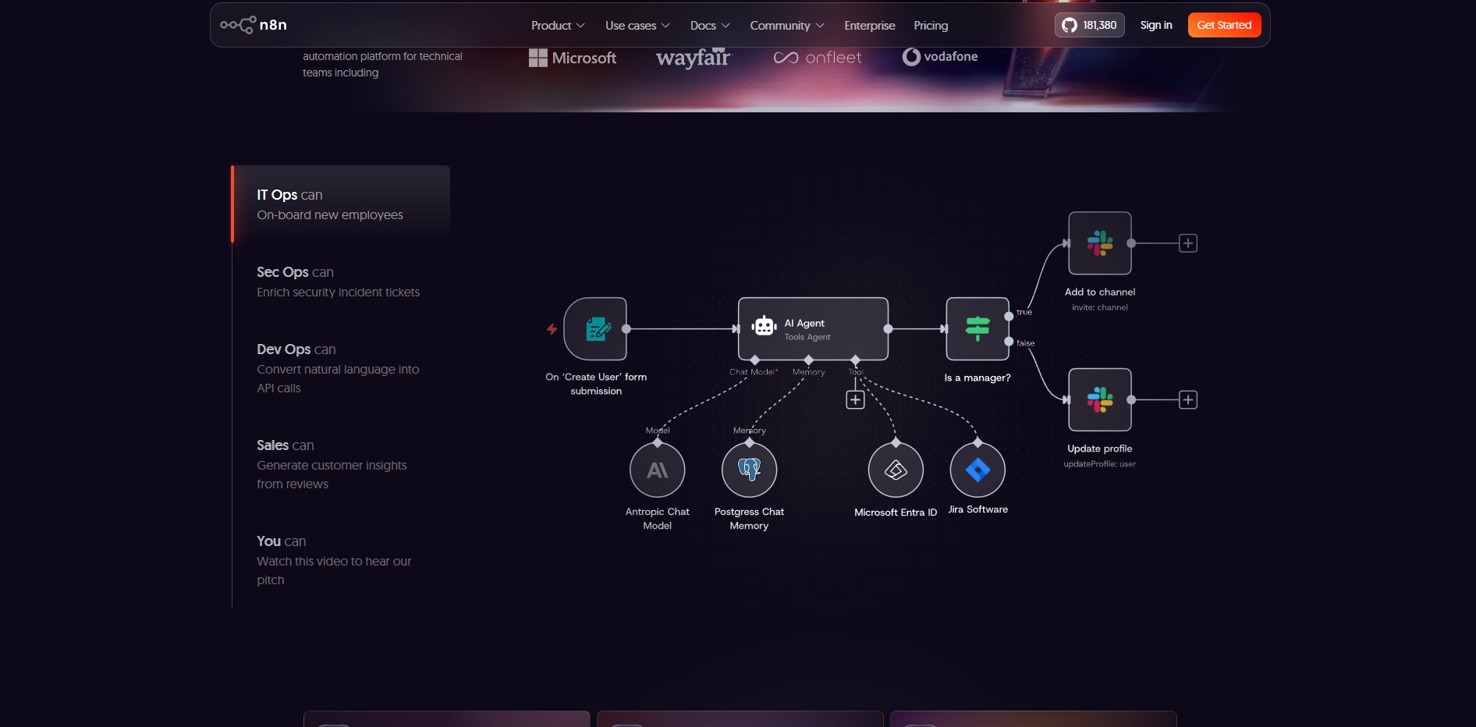This screenshot has width=1476, height=727.
Task: Click the AI Agent robot node
Action: point(812,329)
